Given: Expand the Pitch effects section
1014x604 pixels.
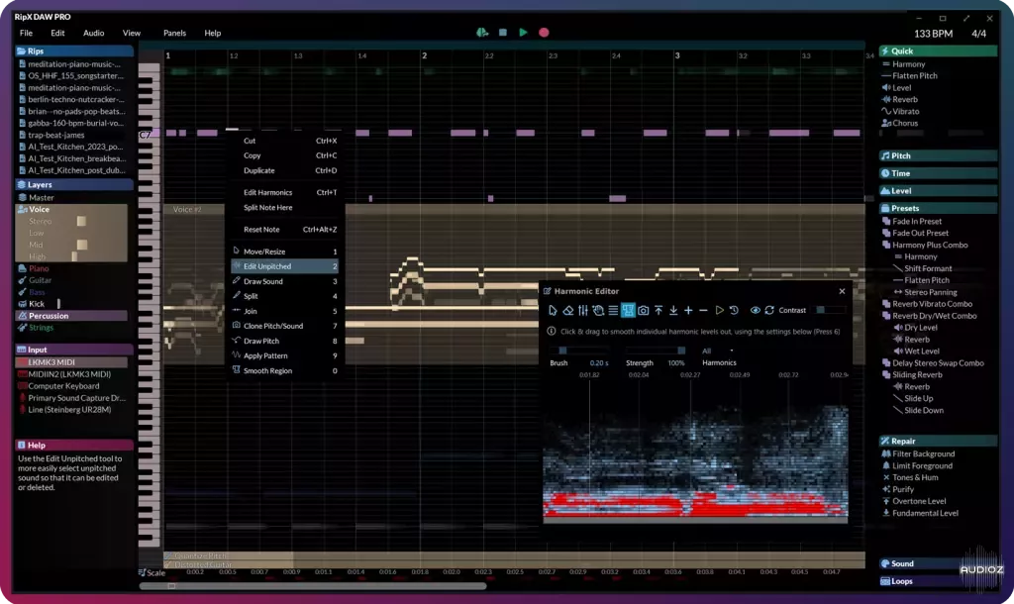Looking at the screenshot, I should pyautogui.click(x=938, y=155).
